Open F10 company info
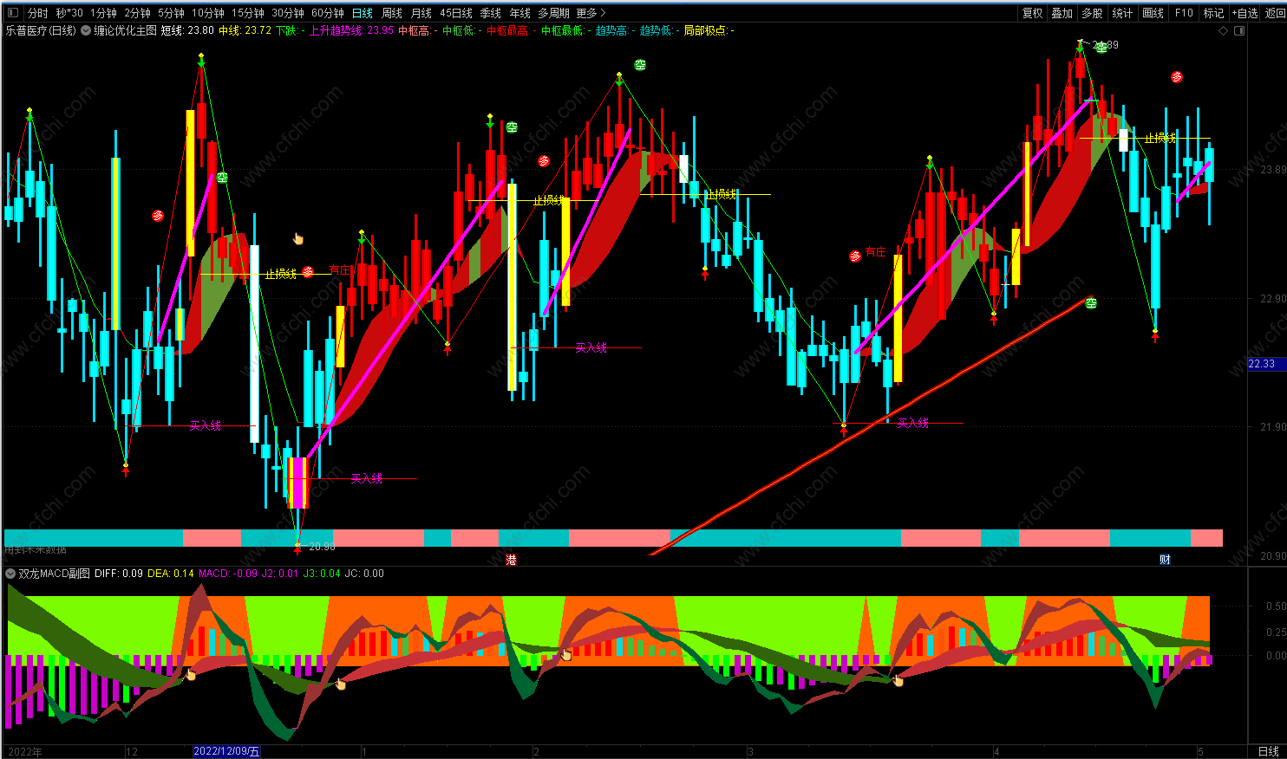 pos(1184,13)
